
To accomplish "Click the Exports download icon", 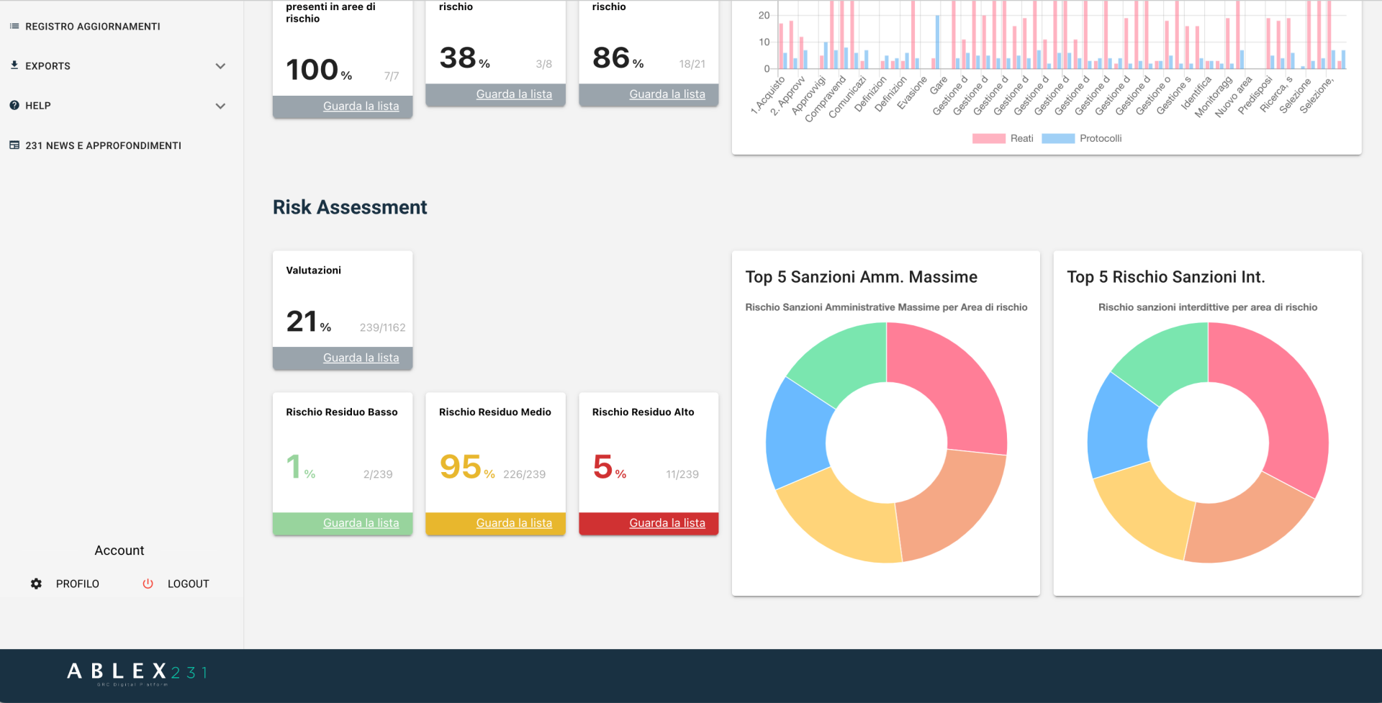I will coord(14,65).
